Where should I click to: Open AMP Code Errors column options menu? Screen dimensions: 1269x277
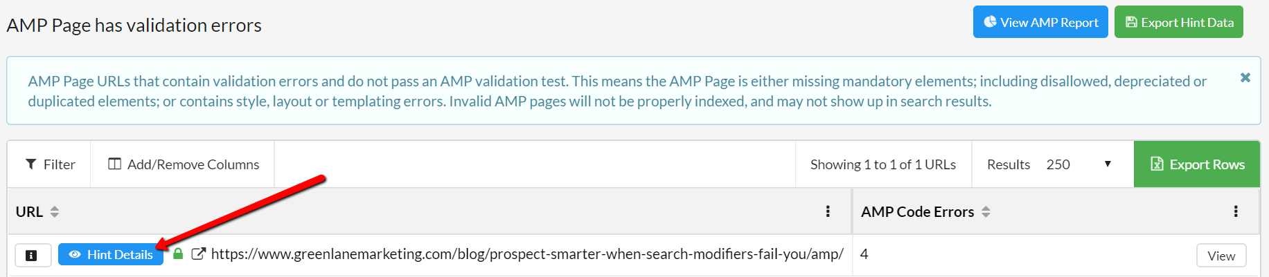[x=1236, y=211]
